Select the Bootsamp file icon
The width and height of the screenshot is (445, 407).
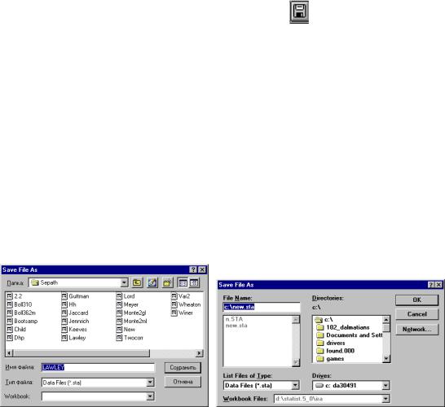[10, 321]
